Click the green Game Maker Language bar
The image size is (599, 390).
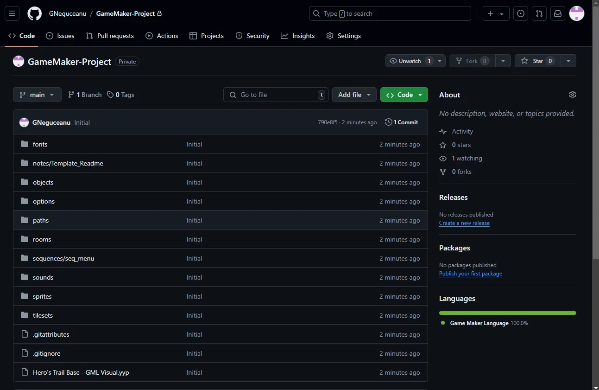point(507,313)
